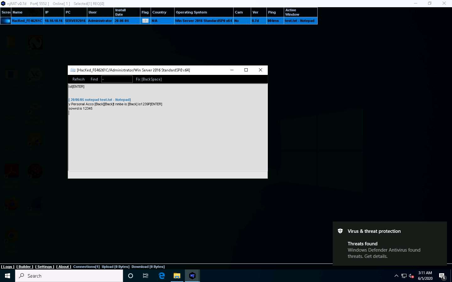Click the Refresh menu in keylogger window

[78, 79]
